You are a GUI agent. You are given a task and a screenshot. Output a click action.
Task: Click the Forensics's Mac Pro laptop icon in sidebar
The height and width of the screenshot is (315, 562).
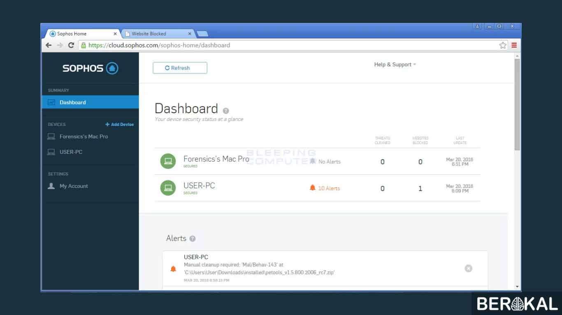51,137
